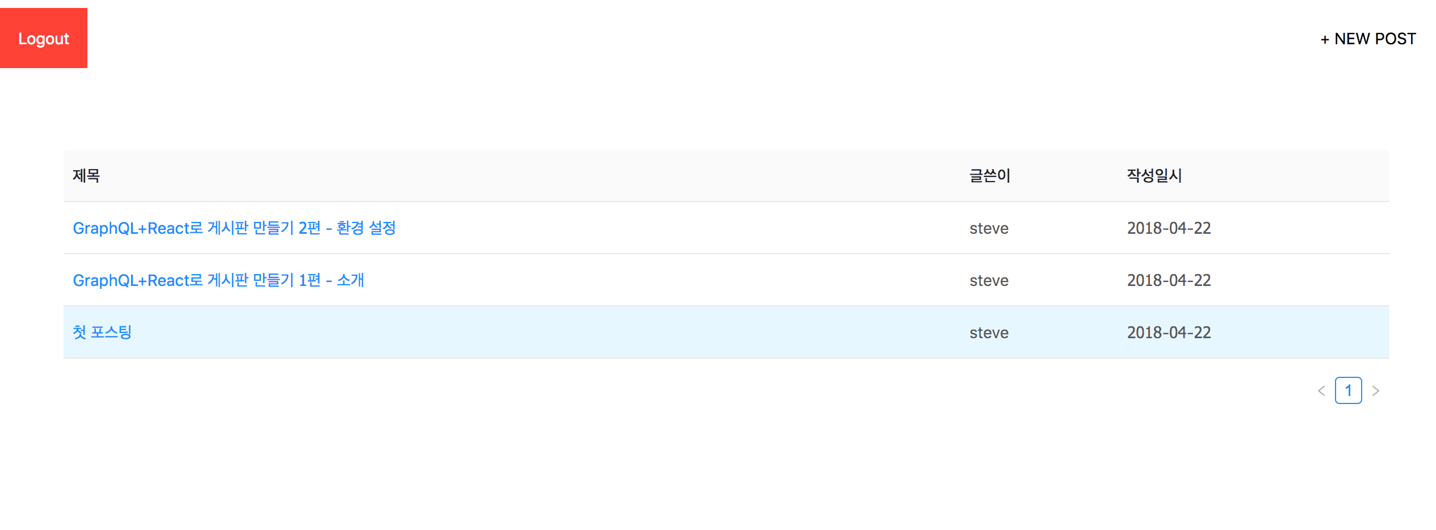The height and width of the screenshot is (530, 1436).
Task: Open the 첫 포스팅 post link
Action: coord(102,333)
